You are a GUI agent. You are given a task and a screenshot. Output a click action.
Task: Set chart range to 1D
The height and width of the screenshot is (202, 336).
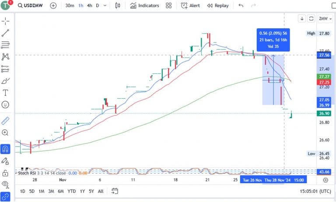point(22,191)
